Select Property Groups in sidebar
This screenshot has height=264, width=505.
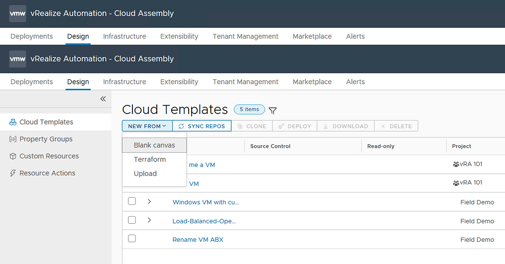(46, 139)
